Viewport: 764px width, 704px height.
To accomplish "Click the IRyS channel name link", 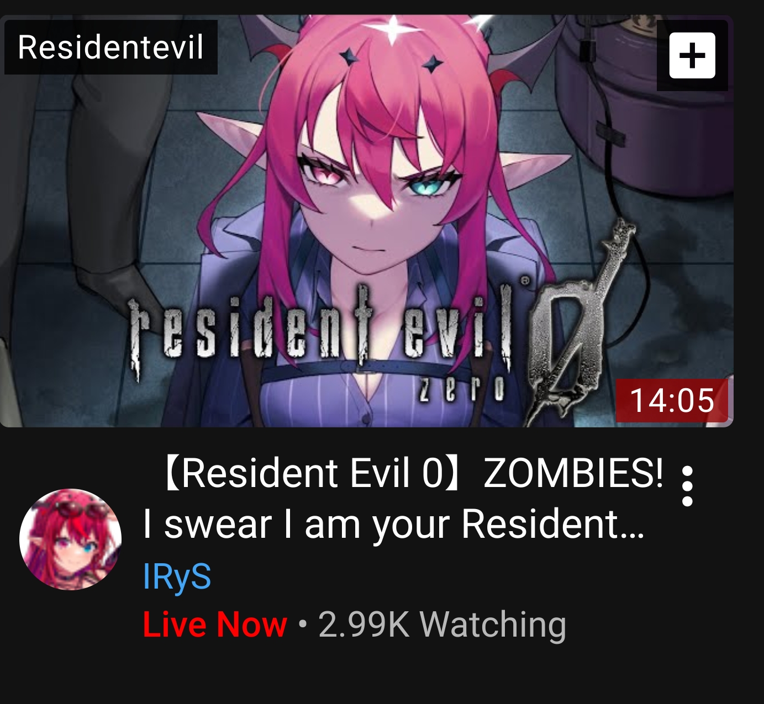I will 177,576.
